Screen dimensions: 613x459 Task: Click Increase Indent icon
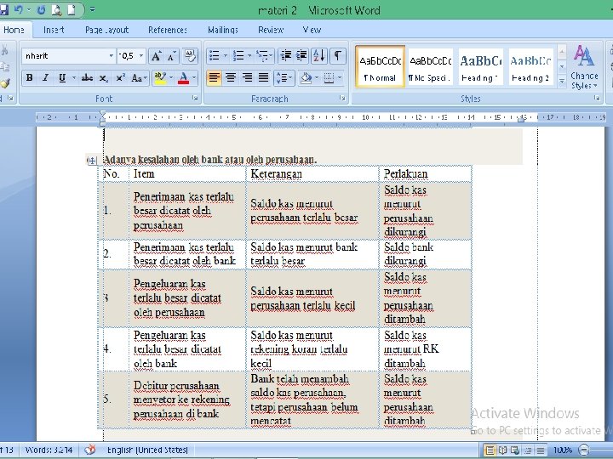click(x=301, y=55)
